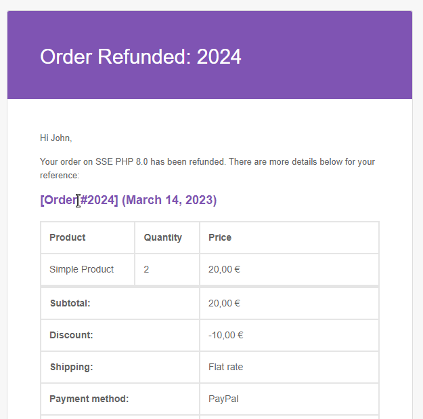Click the PayPal payment value

223,399
